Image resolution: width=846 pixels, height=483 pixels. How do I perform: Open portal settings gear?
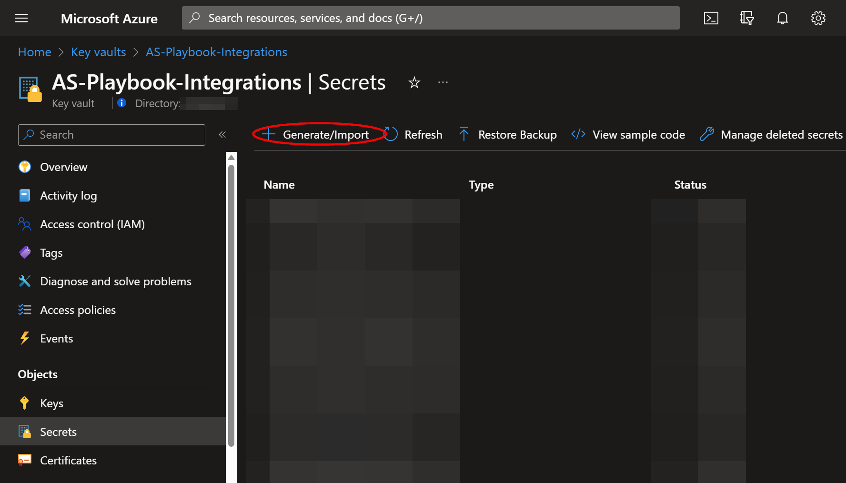[x=818, y=18]
